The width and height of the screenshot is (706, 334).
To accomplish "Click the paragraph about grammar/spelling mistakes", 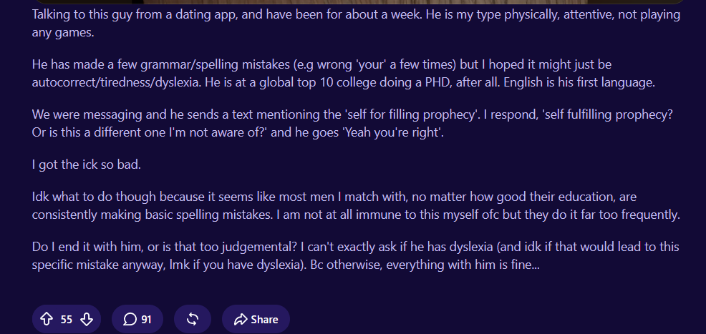I will [343, 73].
